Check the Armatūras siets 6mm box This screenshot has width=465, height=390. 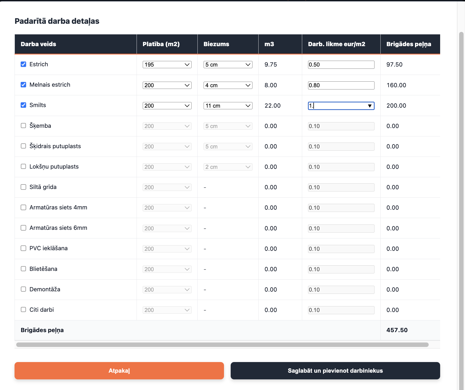(x=23, y=228)
